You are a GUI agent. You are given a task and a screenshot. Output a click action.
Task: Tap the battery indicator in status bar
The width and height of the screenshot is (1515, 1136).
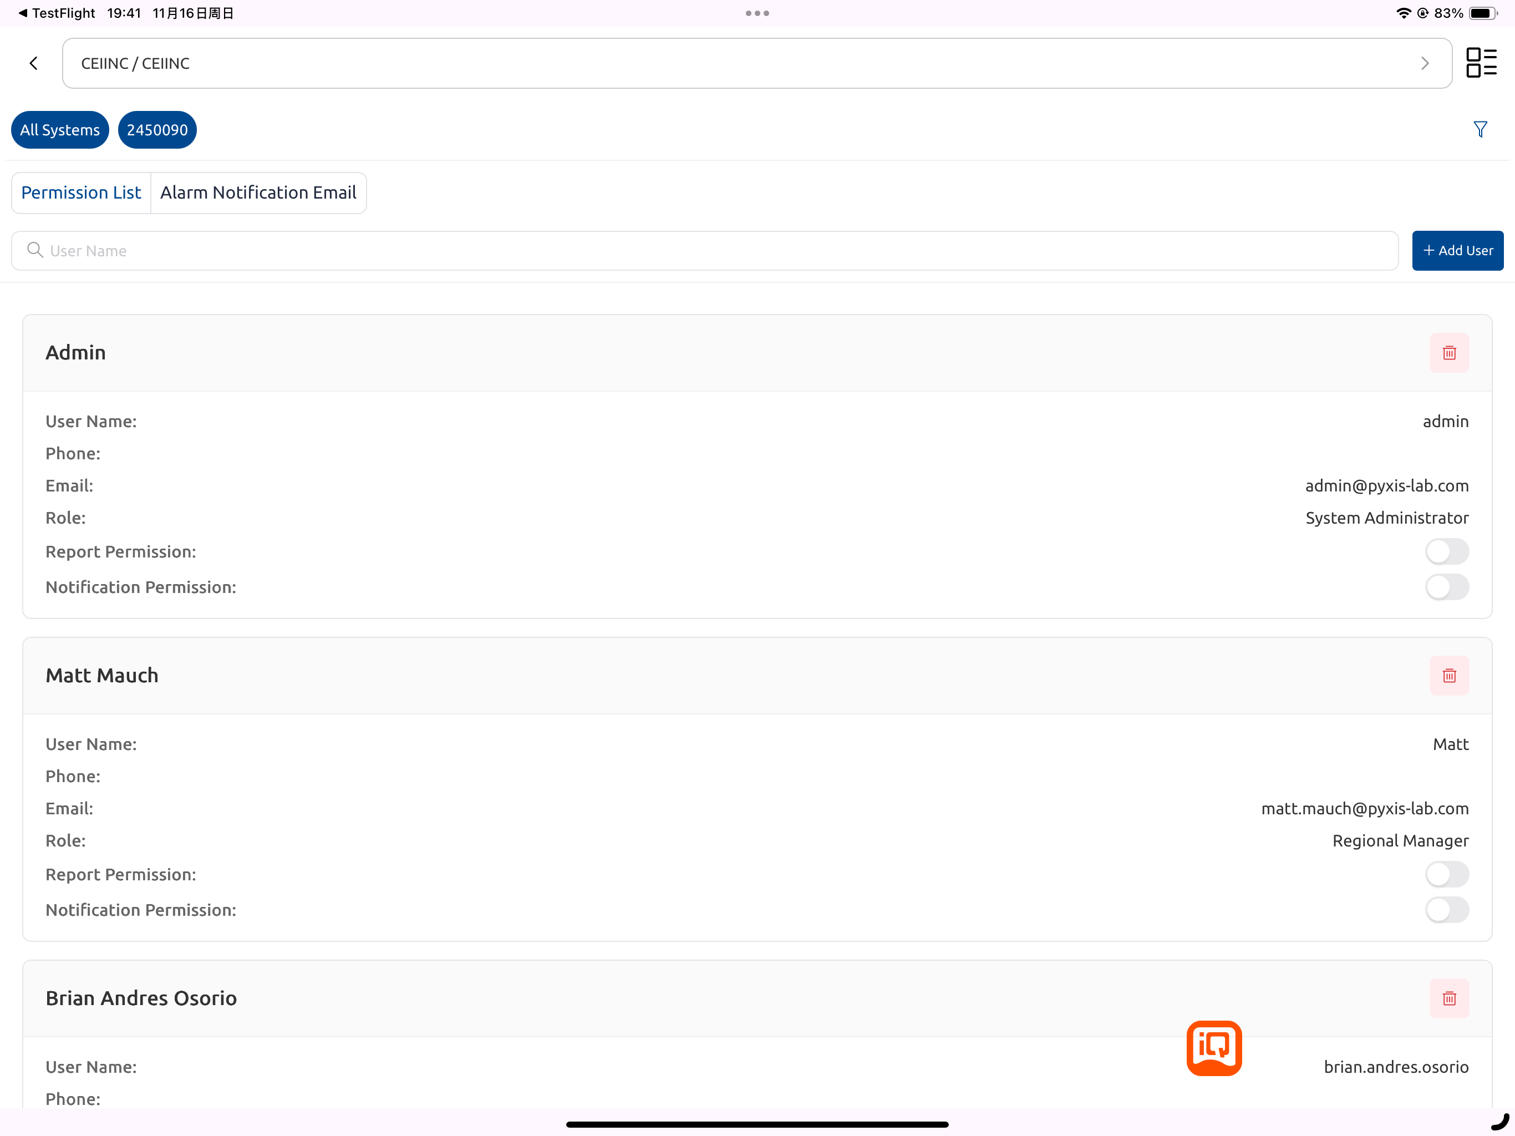pyautogui.click(x=1483, y=13)
